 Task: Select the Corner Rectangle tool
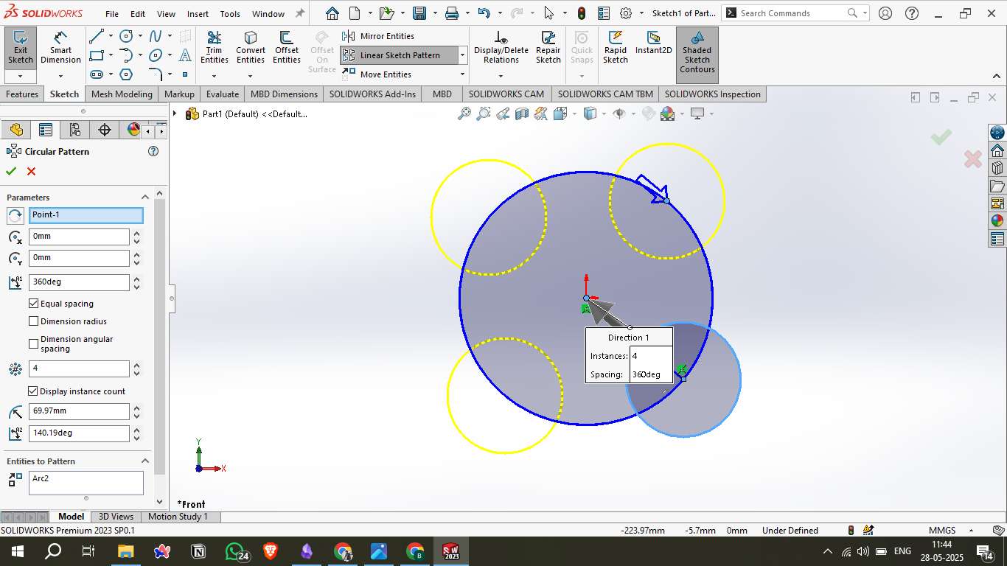[96, 55]
